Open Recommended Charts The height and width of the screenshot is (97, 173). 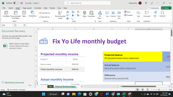(60, 15)
